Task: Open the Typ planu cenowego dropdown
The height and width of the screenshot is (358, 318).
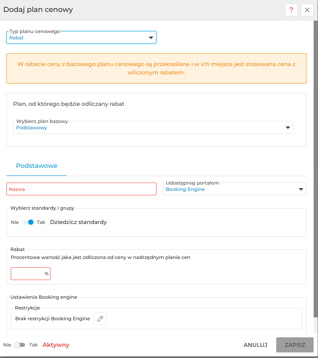Action: coord(81,37)
